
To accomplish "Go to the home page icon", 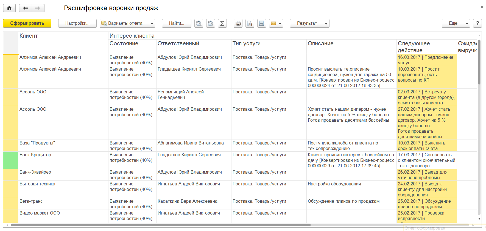I will [x=9, y=8].
